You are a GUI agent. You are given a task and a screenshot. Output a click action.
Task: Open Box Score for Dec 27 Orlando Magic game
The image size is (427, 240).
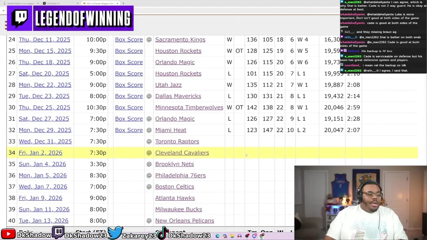point(129,119)
